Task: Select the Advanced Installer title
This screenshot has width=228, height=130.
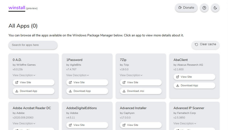Action: 133,108
